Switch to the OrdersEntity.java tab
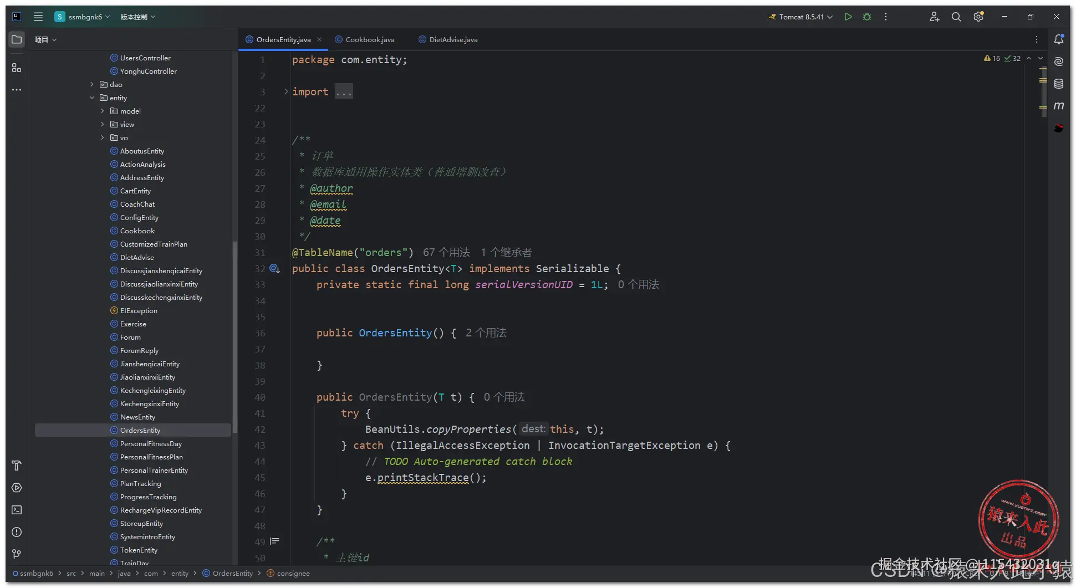Image resolution: width=1076 pixels, height=588 pixels. click(x=283, y=39)
